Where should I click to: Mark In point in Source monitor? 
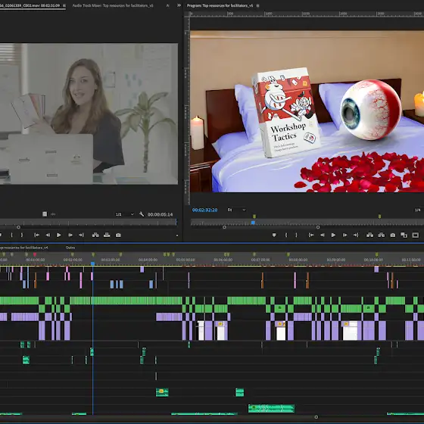[11, 235]
